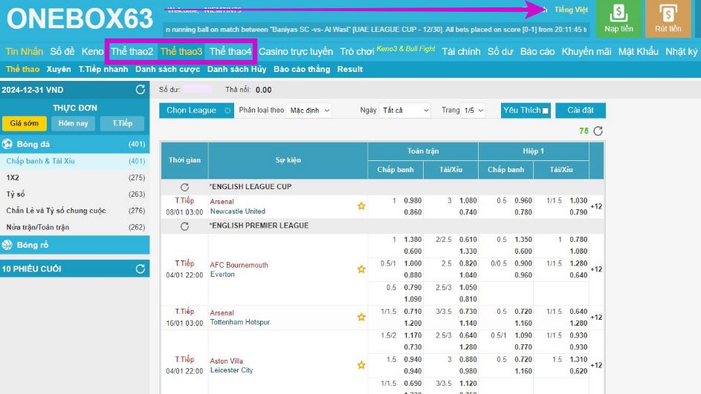Select Nửa trận/Toàn trận category

click(x=74, y=227)
